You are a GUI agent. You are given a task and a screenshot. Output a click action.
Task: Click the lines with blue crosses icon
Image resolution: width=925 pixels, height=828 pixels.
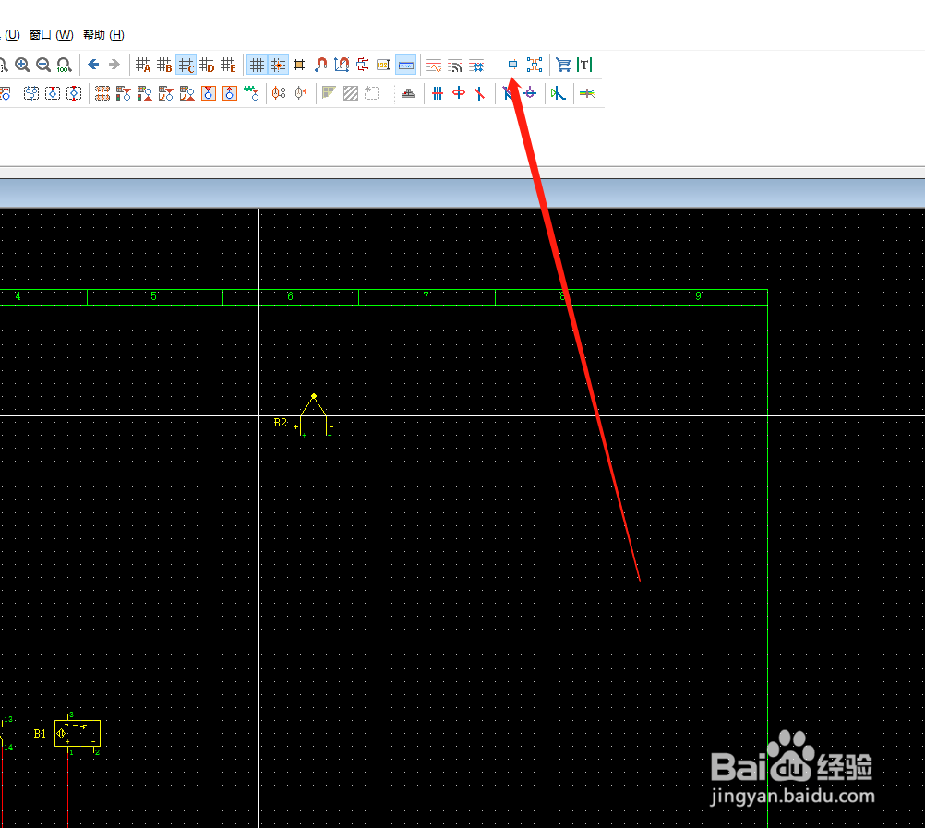476,65
